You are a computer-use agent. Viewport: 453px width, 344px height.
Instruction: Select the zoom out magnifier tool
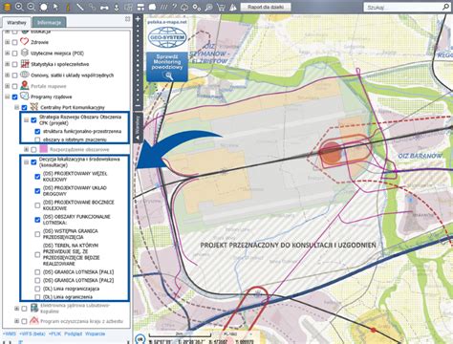pyautogui.click(x=31, y=7)
